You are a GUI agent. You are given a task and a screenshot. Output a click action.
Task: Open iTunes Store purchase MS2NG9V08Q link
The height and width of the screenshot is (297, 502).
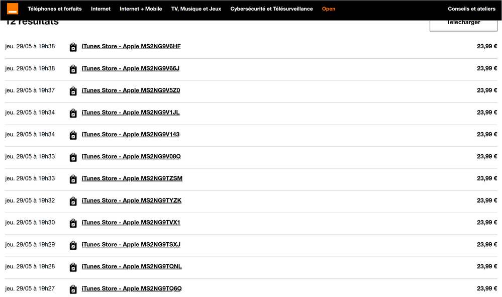point(131,156)
